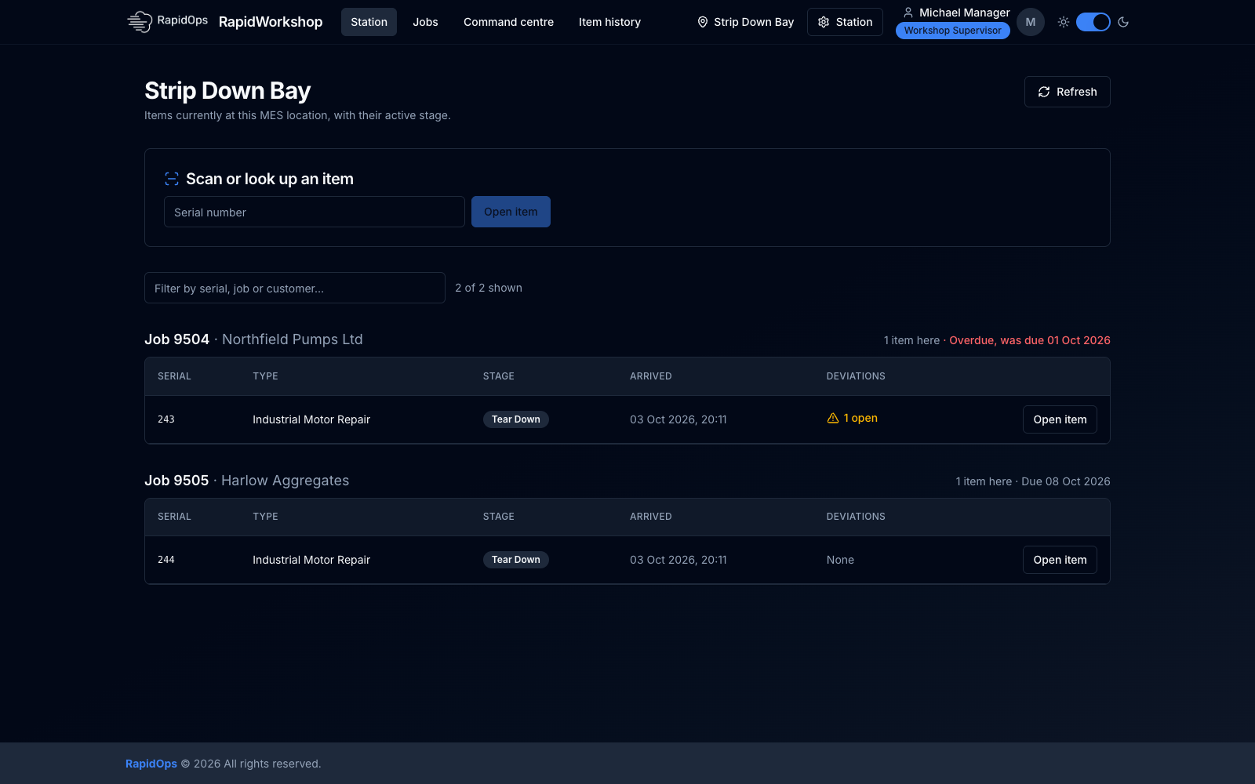Click the blue Open item scan button
Screen dimensions: 1255x784
[x=511, y=212]
